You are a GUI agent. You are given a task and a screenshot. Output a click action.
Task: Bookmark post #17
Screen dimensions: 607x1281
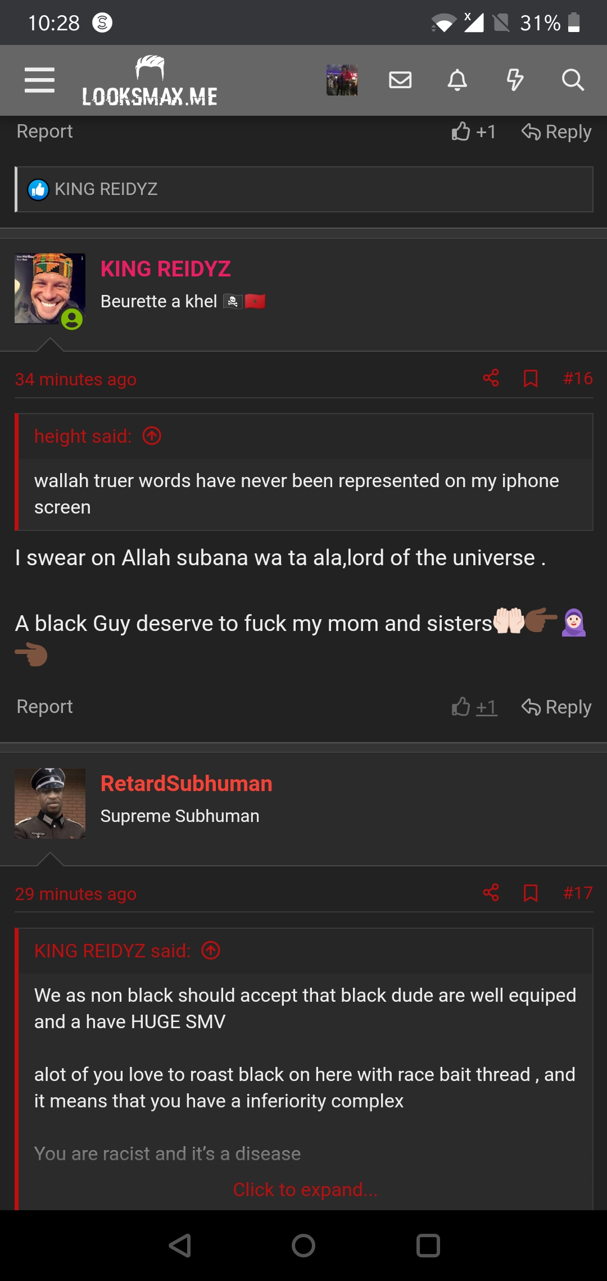click(529, 893)
